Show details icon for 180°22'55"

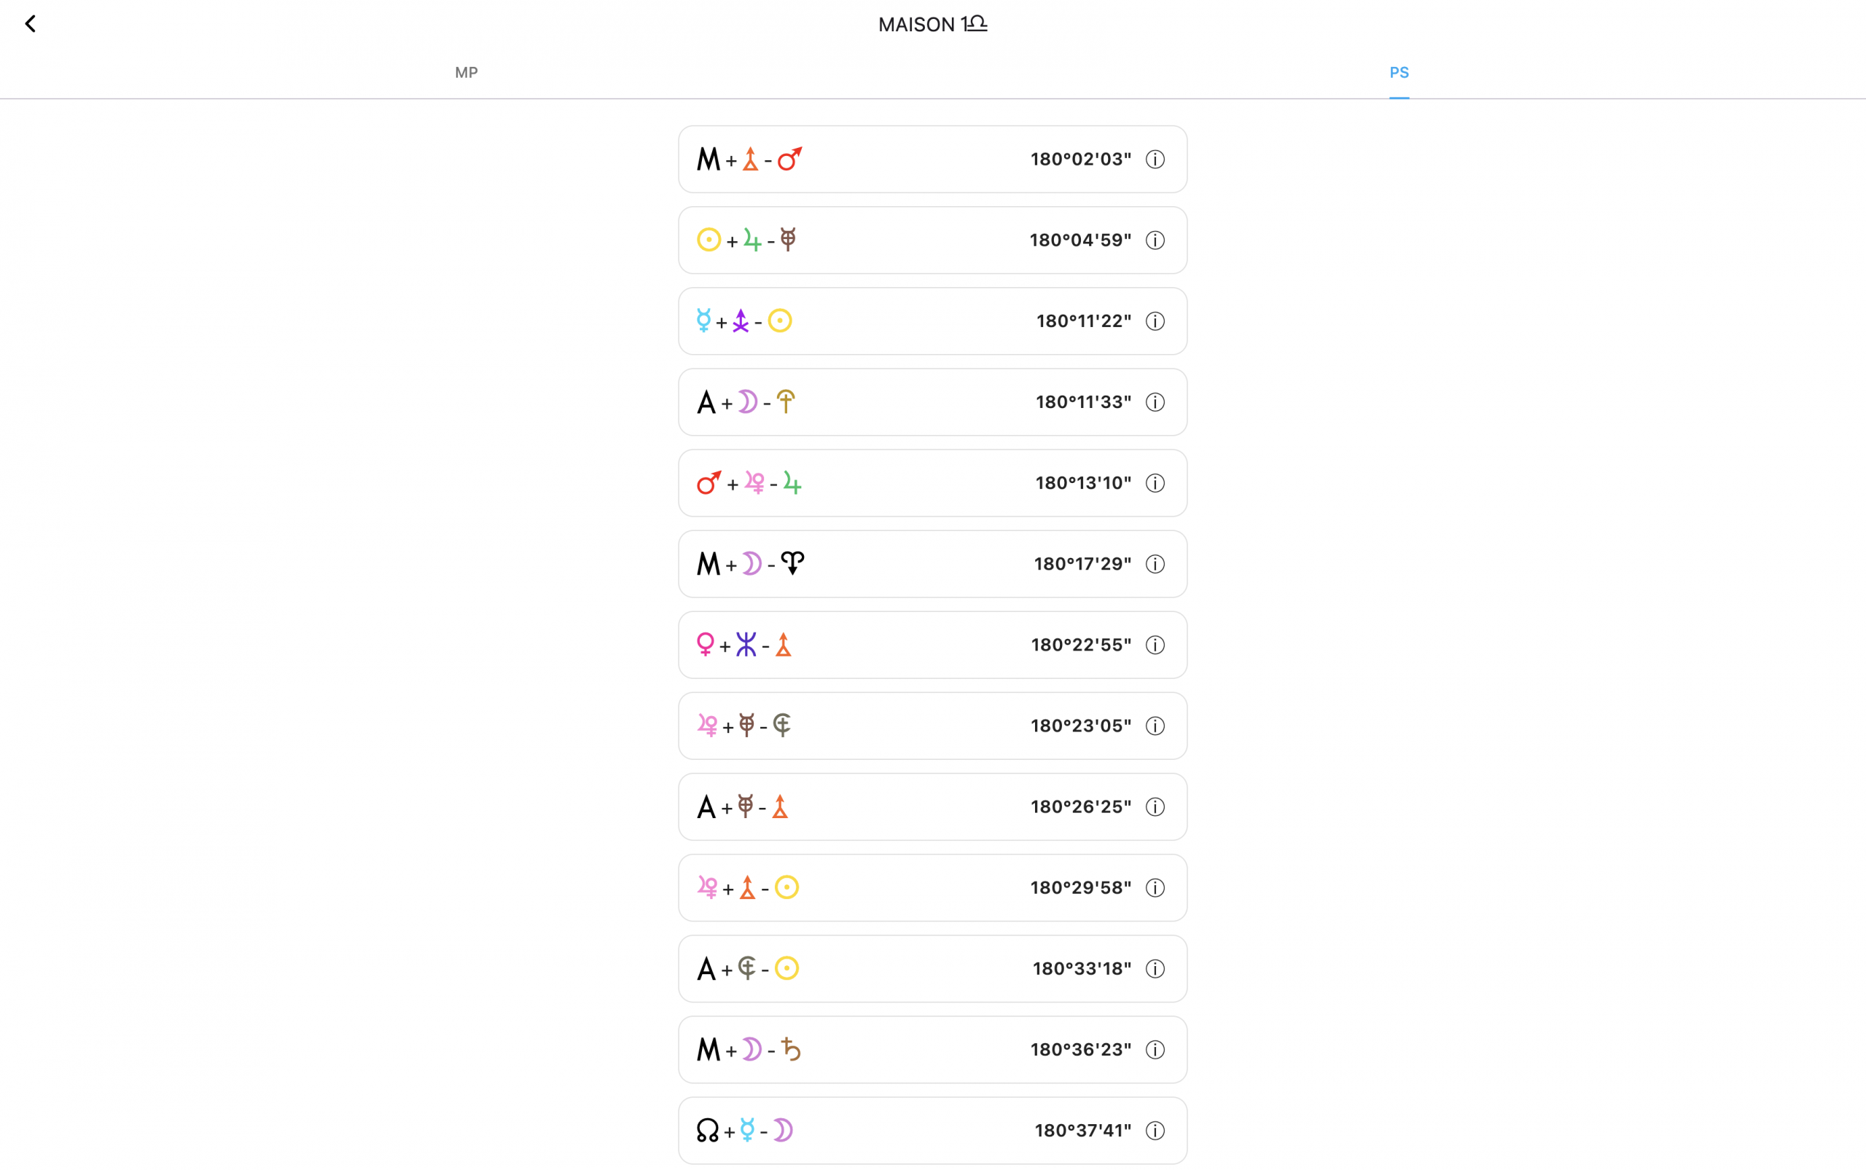tap(1155, 645)
